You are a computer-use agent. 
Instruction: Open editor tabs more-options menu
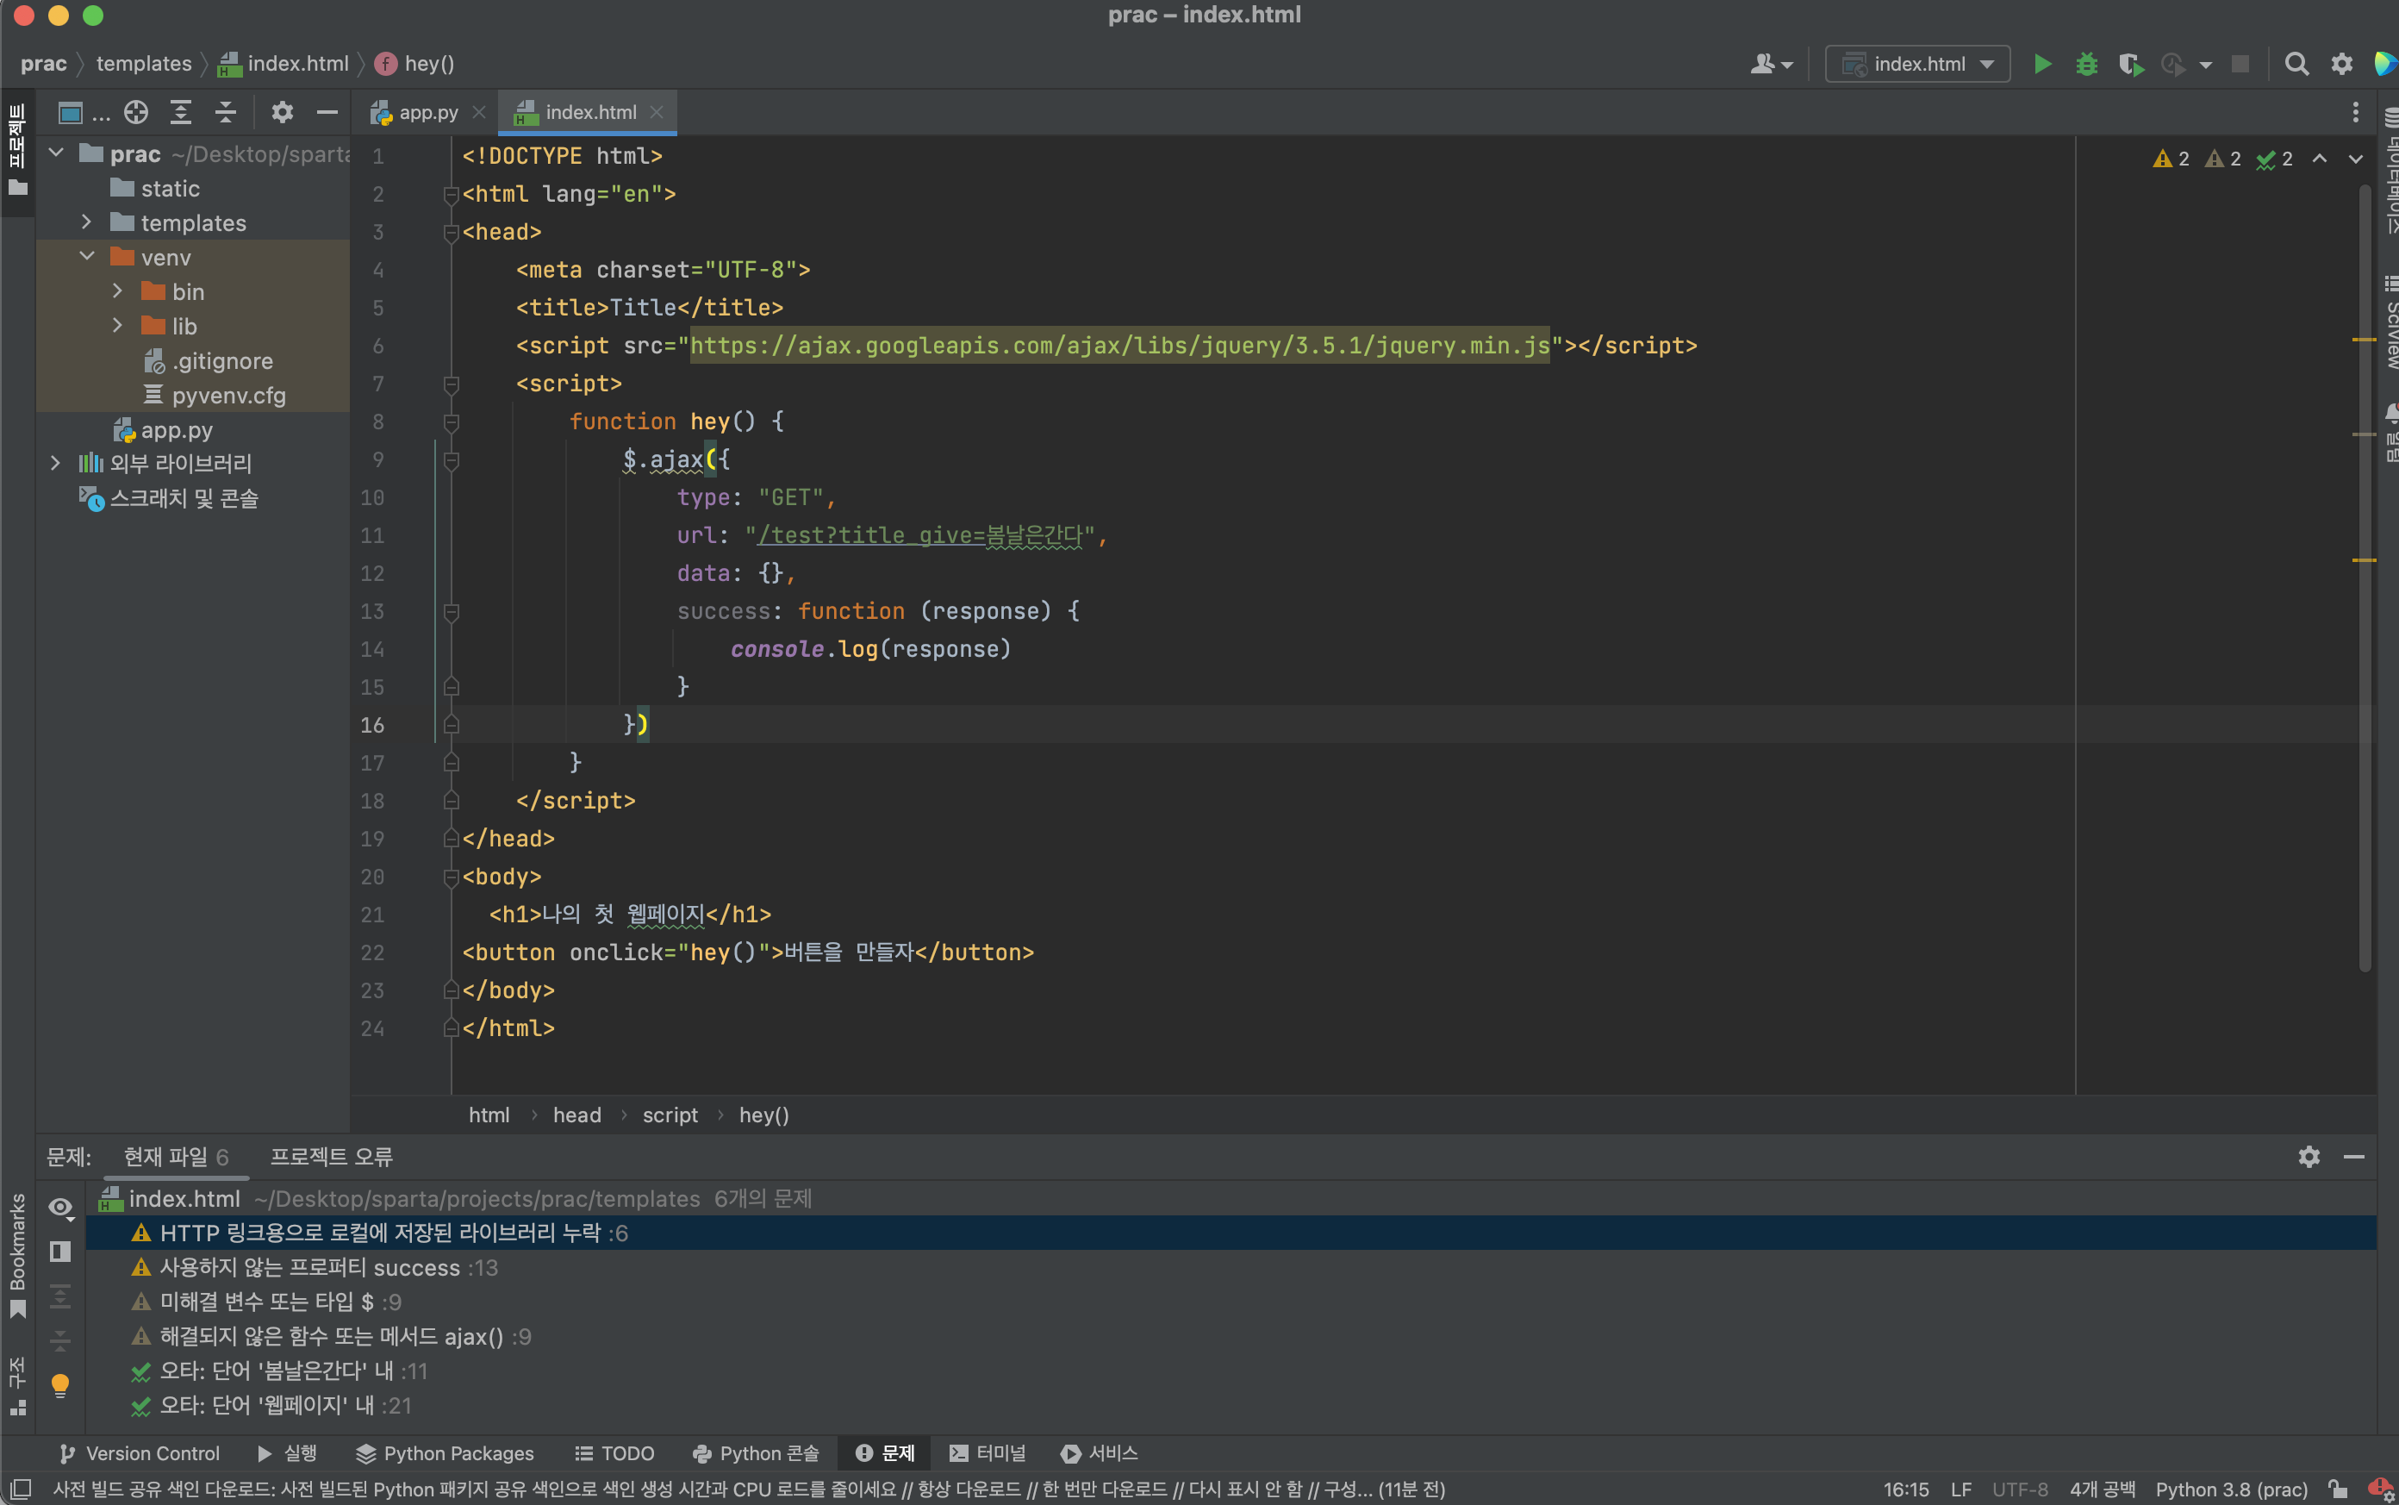coord(2354,112)
